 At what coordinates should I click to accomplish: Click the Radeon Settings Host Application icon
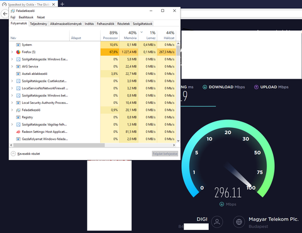[x=18, y=132]
